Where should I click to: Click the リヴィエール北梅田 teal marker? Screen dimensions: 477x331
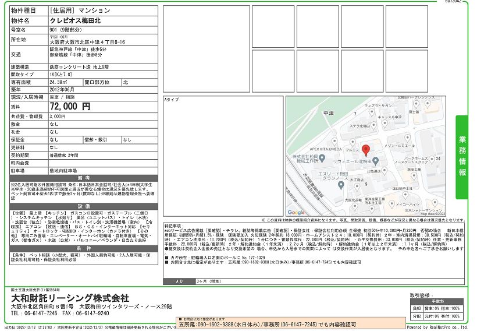376,161
